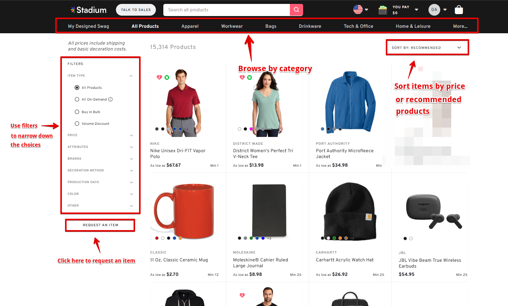Image resolution: width=508 pixels, height=306 pixels.
Task: Open the account dropdown arrow beside DA
Action: click(445, 10)
